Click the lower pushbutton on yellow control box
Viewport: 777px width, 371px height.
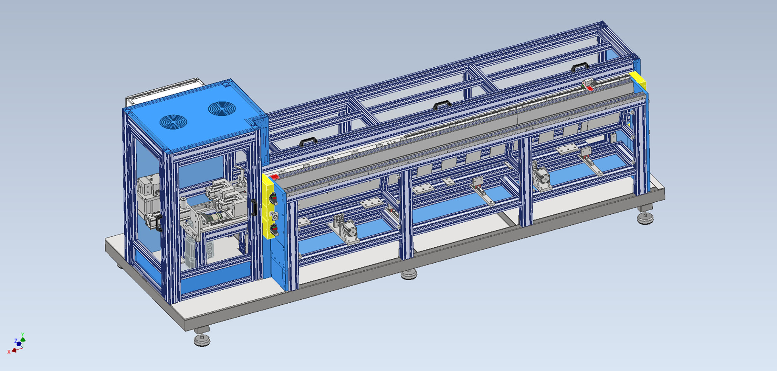[274, 228]
